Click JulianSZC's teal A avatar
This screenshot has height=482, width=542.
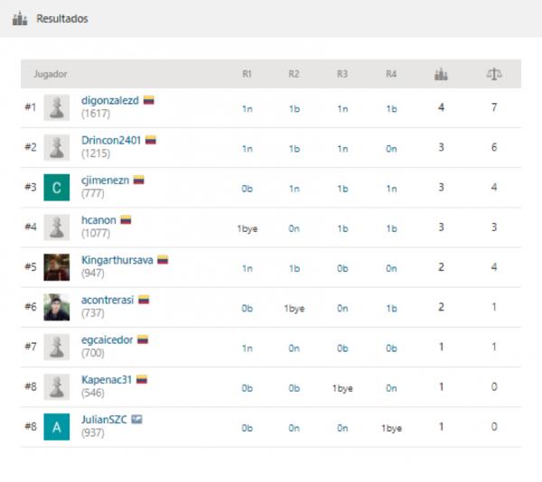coord(57,427)
